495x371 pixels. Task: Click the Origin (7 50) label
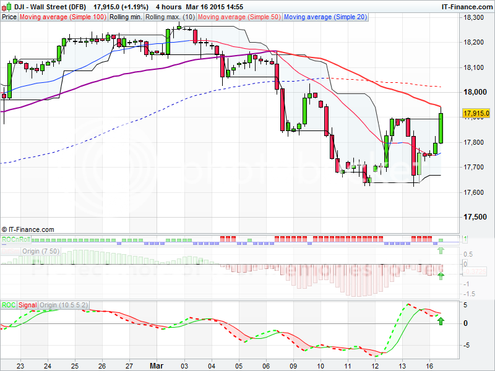pyautogui.click(x=38, y=250)
